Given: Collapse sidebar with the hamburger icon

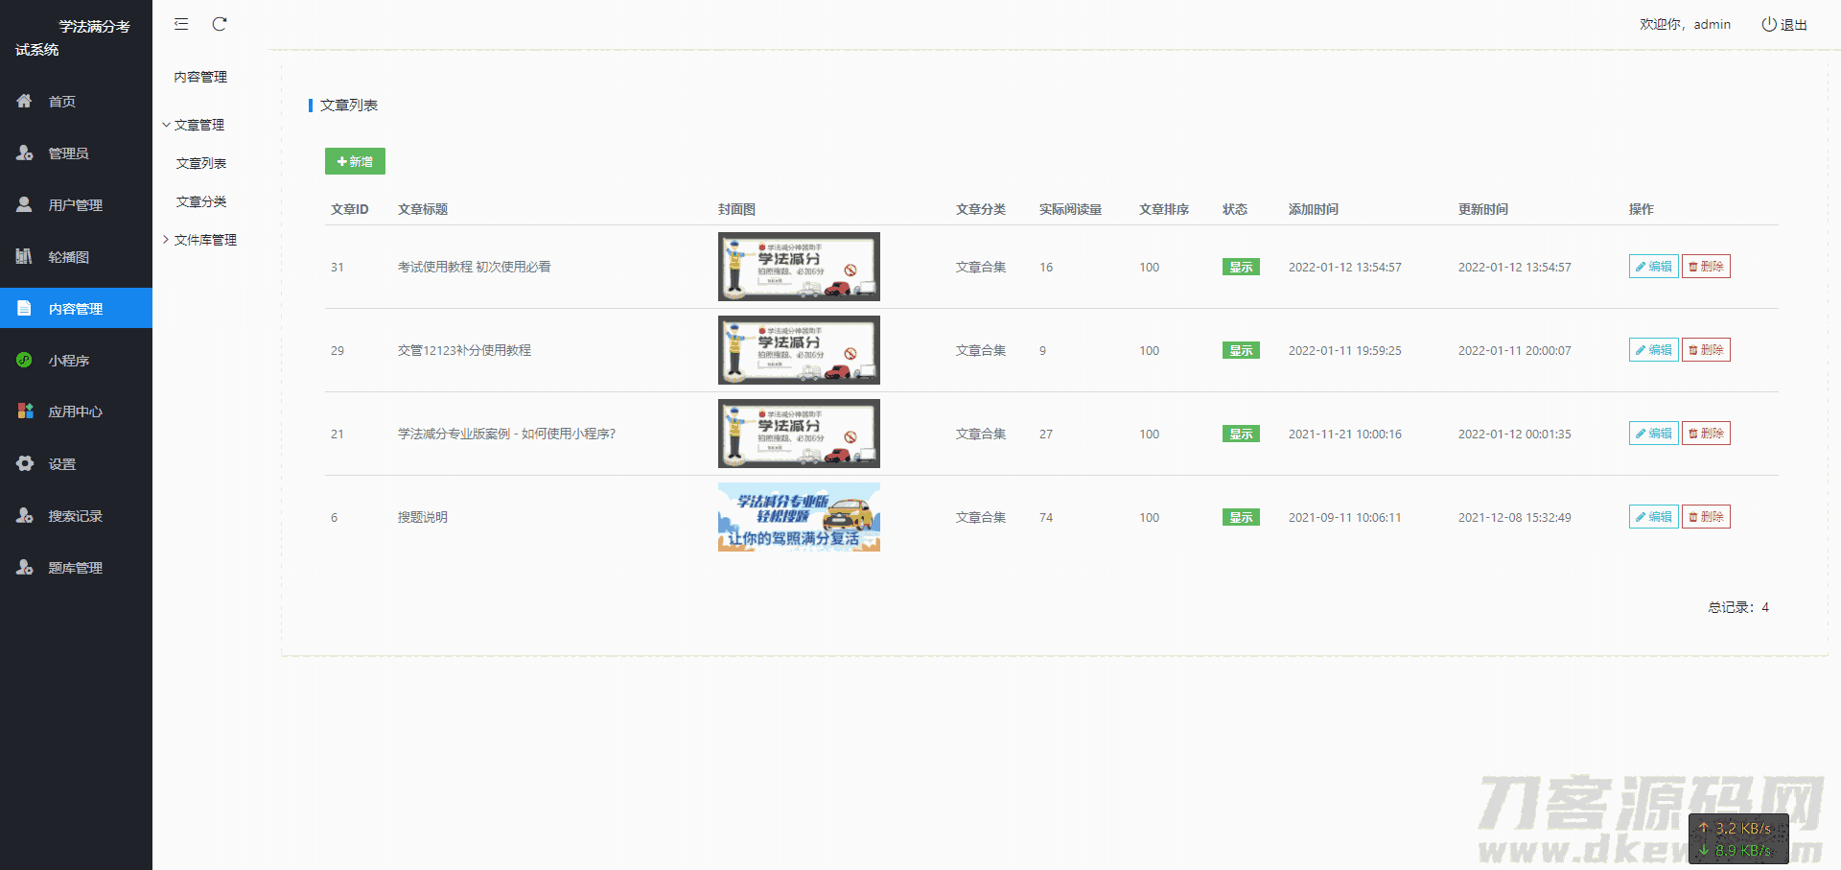Looking at the screenshot, I should click(181, 24).
